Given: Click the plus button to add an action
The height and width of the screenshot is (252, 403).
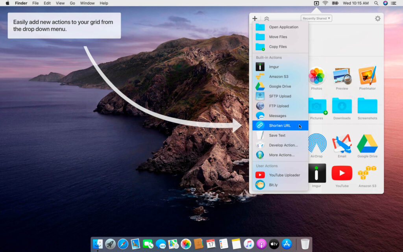Looking at the screenshot, I should tap(255, 18).
